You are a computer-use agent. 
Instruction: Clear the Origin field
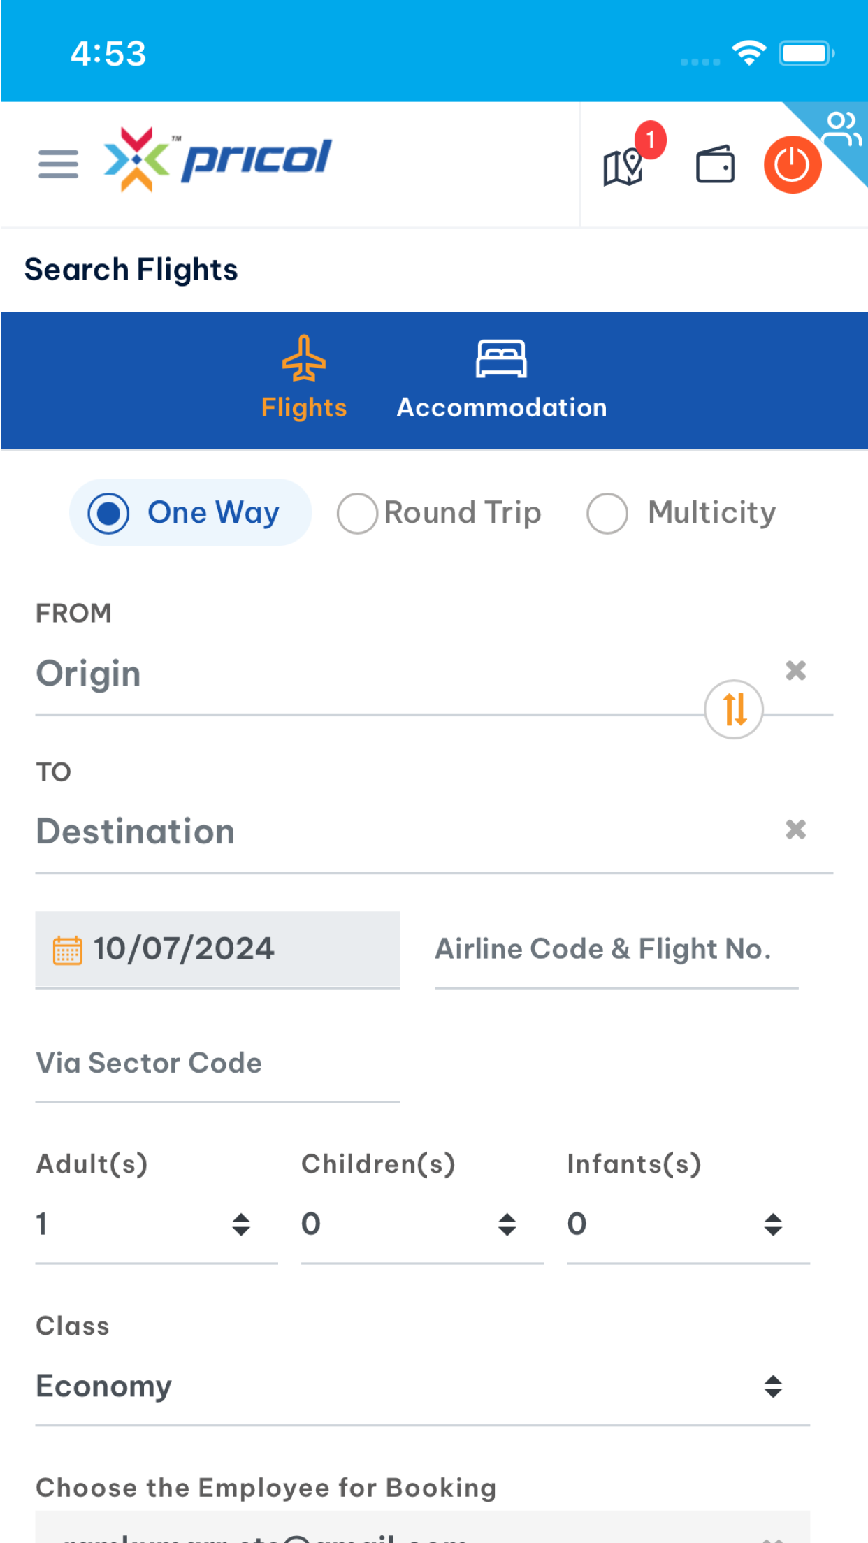click(x=796, y=671)
